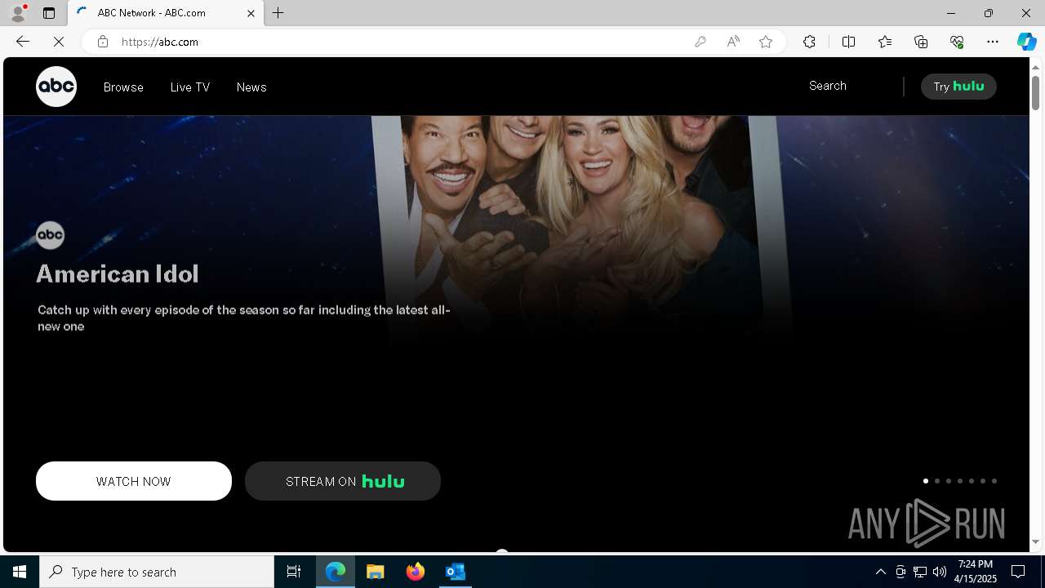Close the ABC Network tab
The height and width of the screenshot is (588, 1045).
click(251, 13)
